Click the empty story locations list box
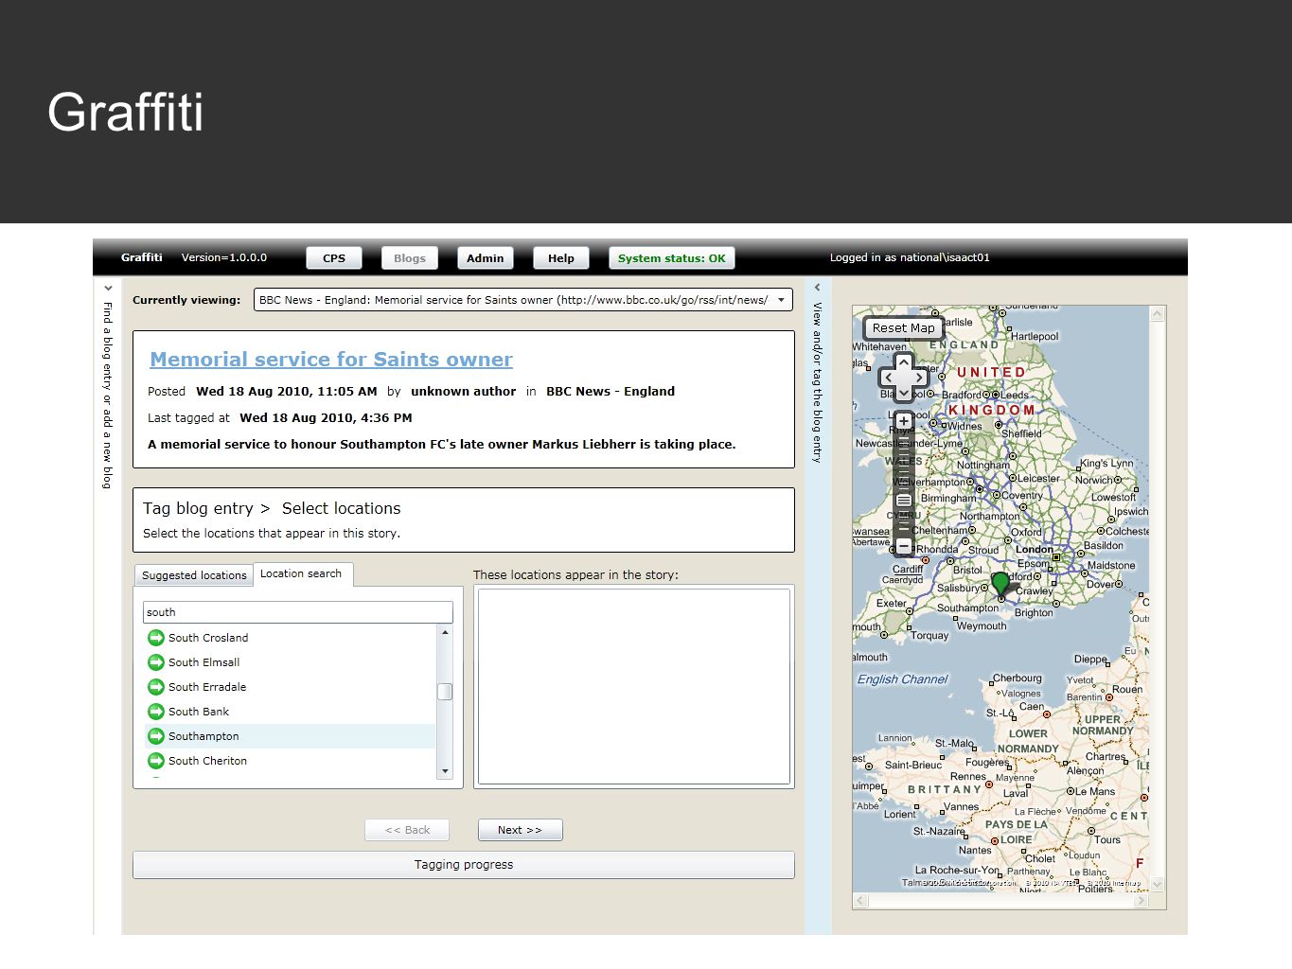 pos(634,686)
